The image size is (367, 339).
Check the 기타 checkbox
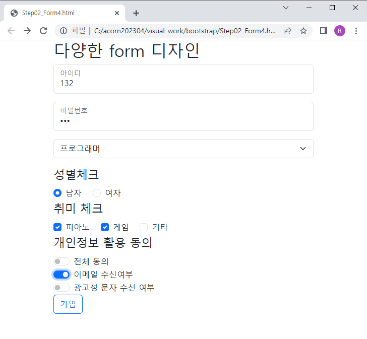pos(144,227)
